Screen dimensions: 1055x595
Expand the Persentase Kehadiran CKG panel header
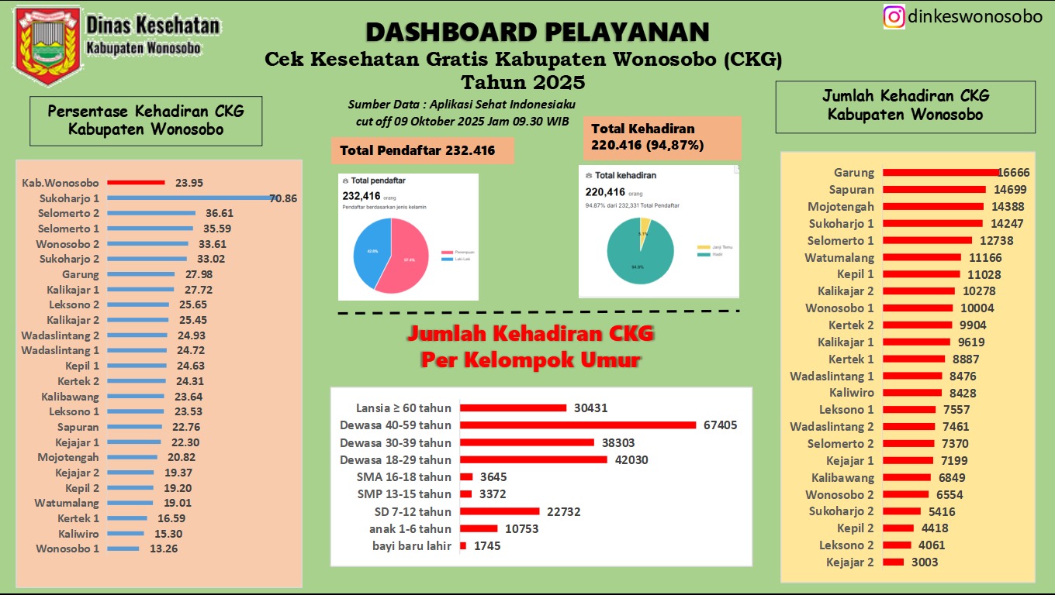(x=145, y=121)
